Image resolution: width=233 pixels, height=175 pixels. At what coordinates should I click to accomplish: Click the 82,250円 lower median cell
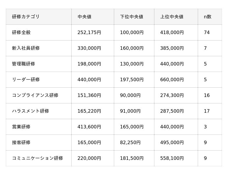click(x=130, y=143)
